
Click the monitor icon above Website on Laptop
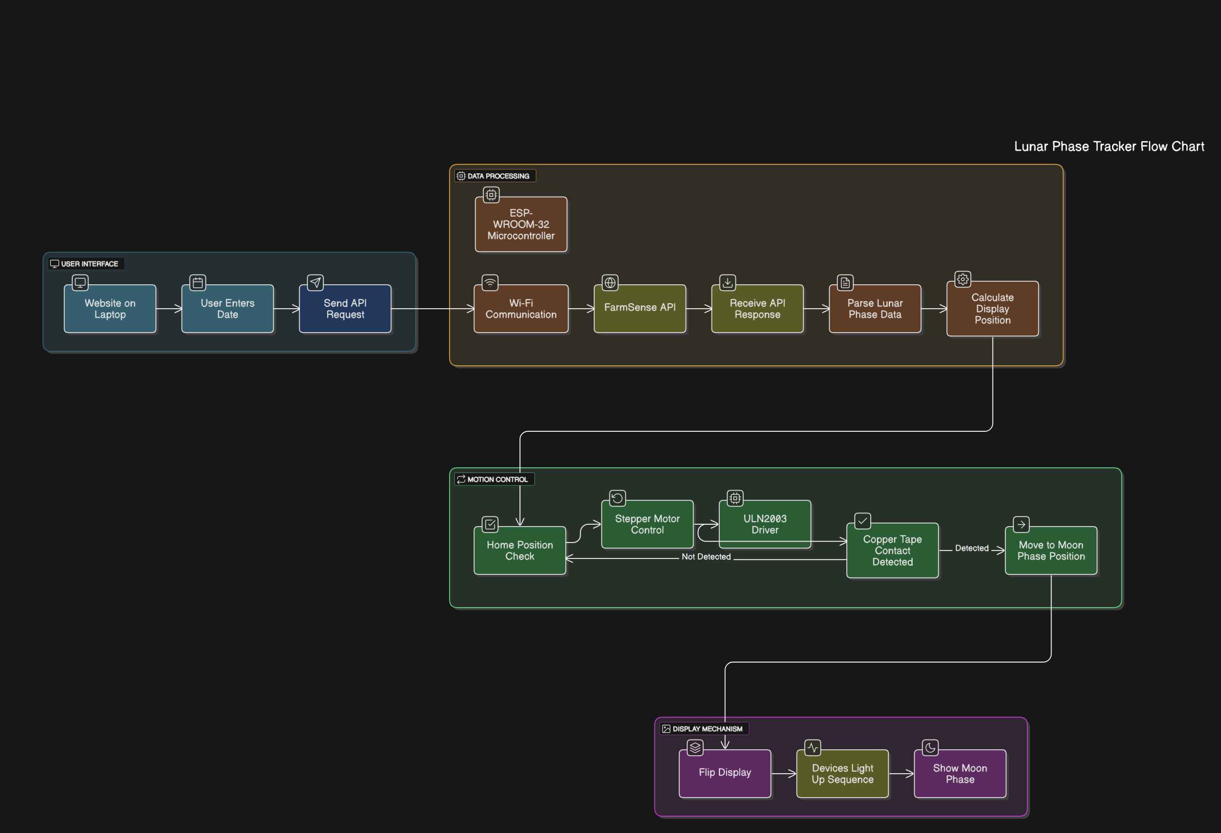coord(80,283)
